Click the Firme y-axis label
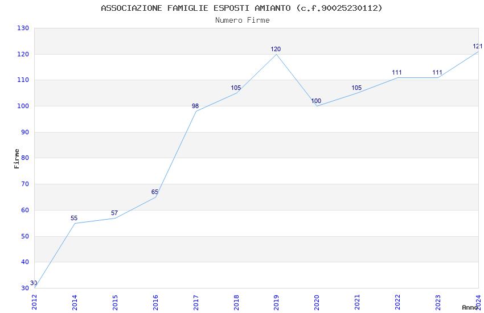Screen dimensions: 484x313 (17, 159)
